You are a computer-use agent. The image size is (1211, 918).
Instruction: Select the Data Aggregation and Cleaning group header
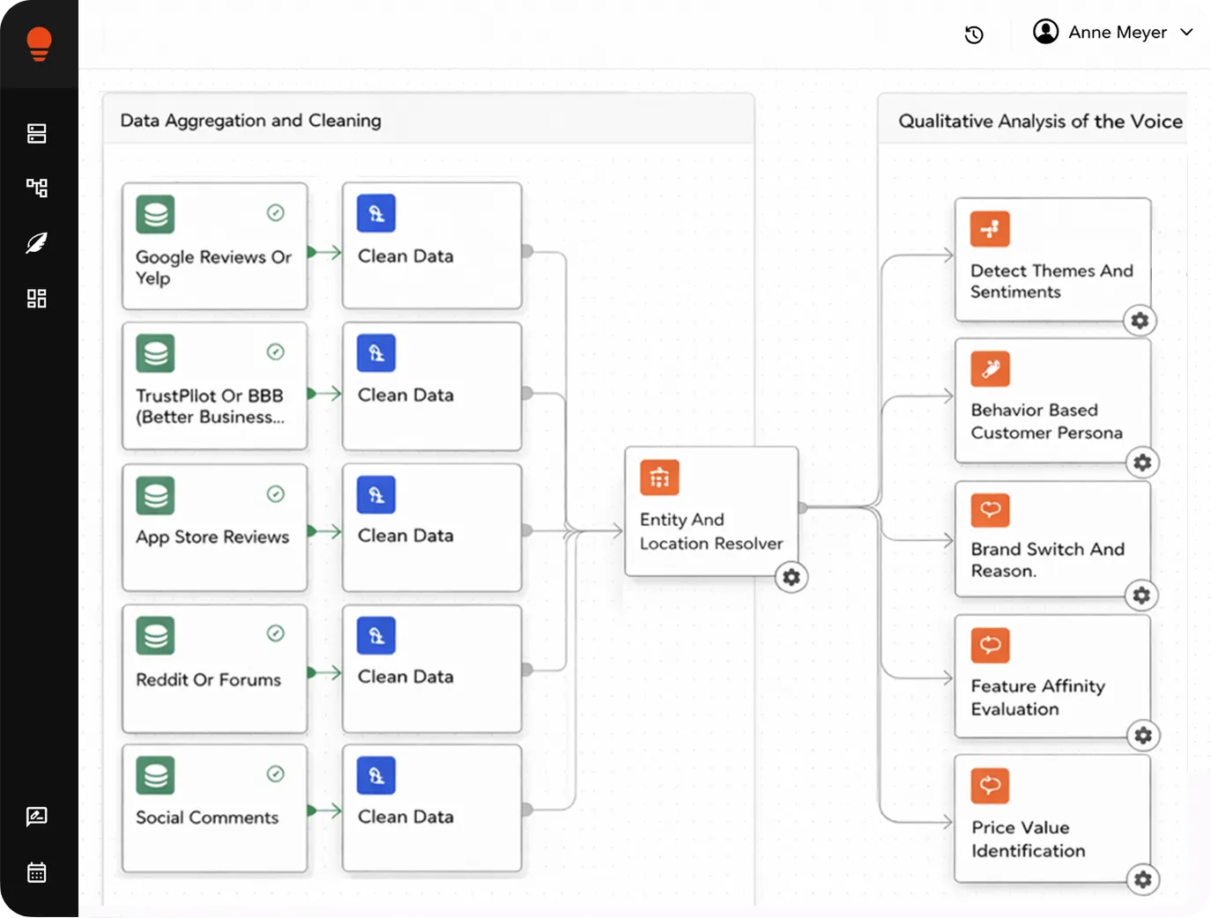[x=249, y=120]
